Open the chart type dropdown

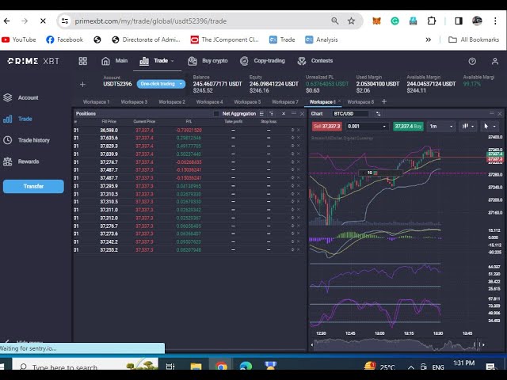pos(467,126)
